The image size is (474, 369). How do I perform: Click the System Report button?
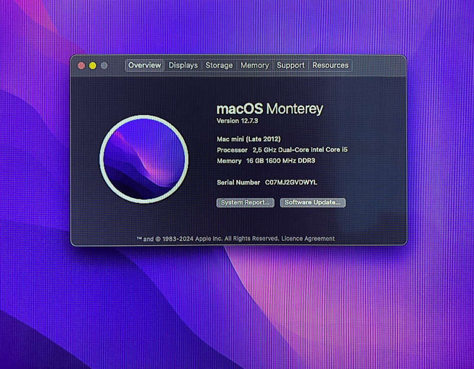(x=245, y=202)
